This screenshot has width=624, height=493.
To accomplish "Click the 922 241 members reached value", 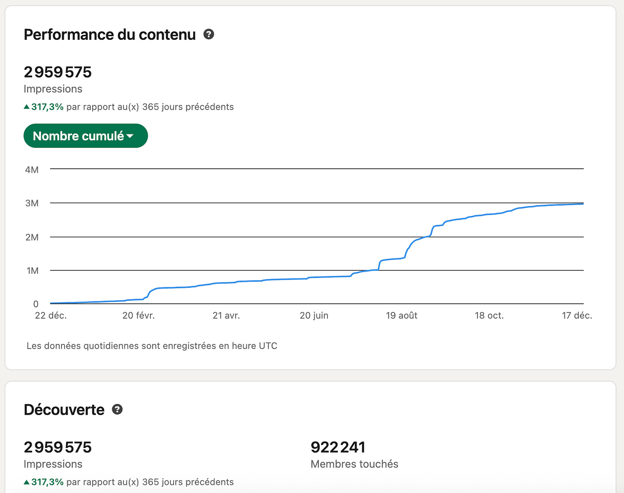I will coord(338,447).
